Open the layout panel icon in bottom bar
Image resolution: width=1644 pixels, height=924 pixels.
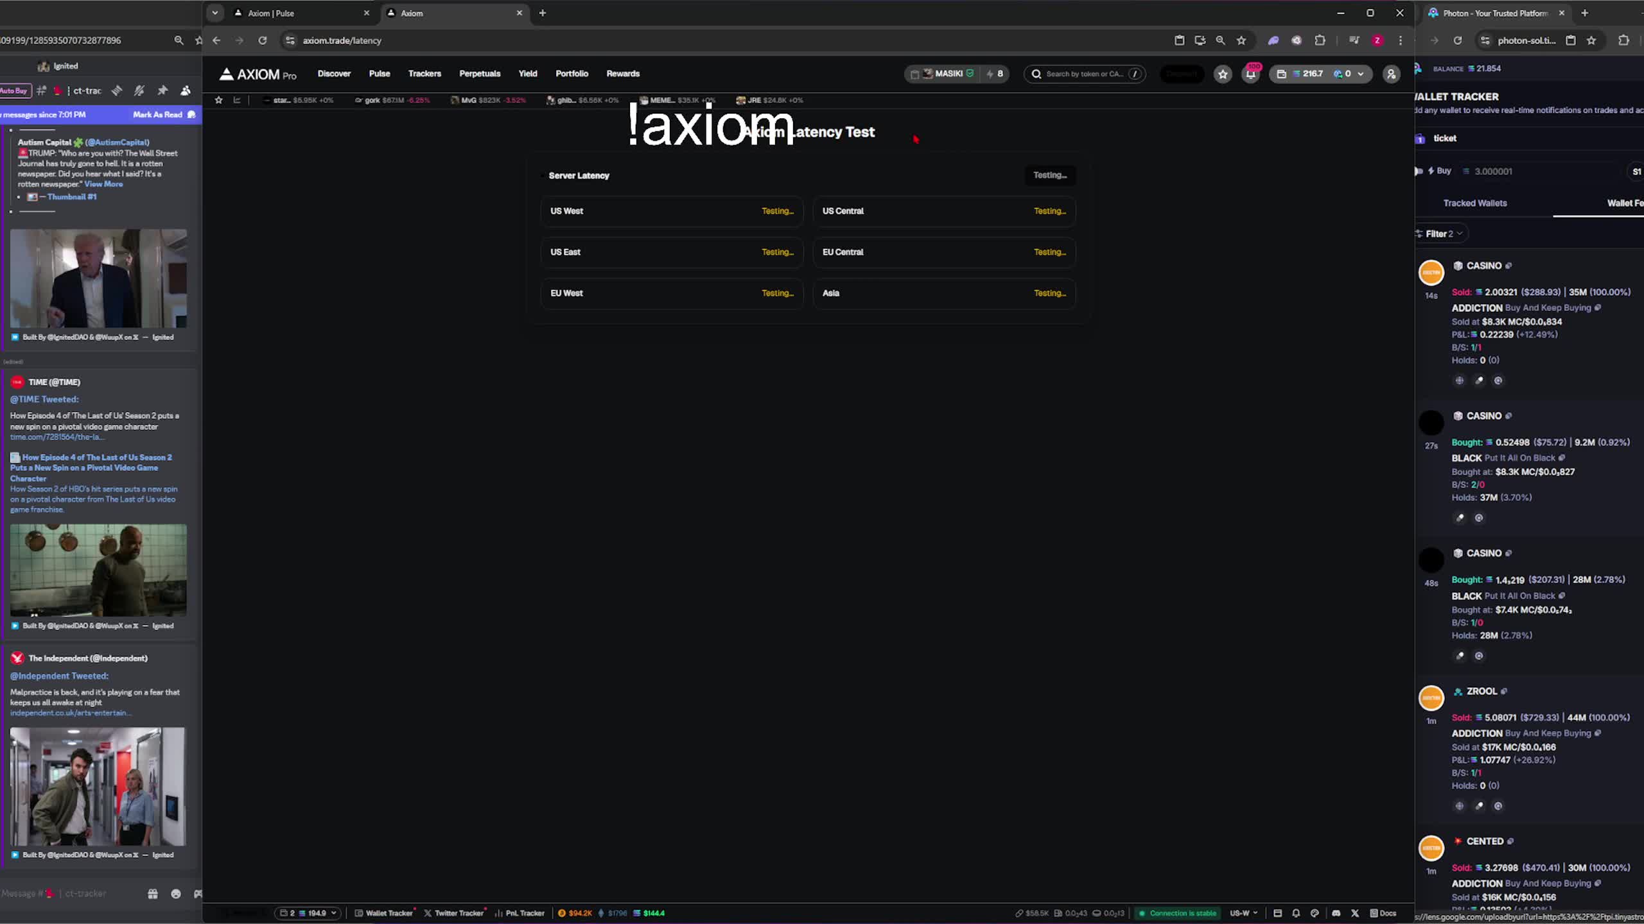(1277, 913)
